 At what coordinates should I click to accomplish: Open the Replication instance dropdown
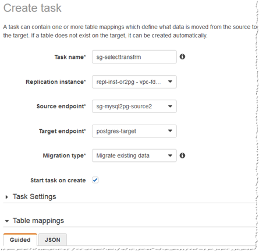pos(134,82)
